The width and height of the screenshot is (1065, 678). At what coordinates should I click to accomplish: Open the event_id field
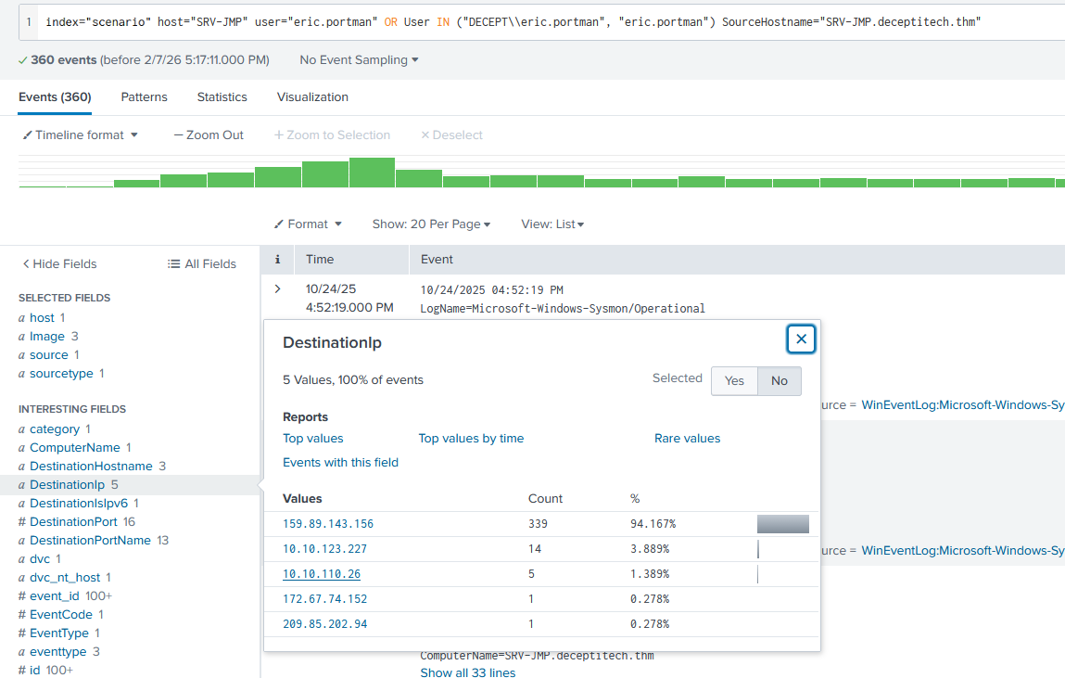[55, 595]
